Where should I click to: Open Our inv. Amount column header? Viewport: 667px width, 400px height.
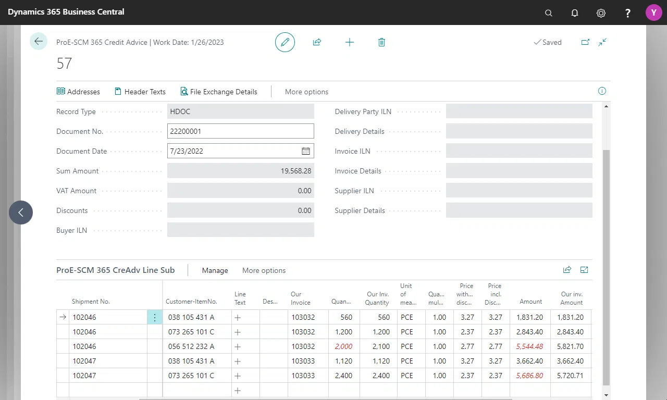coord(572,298)
